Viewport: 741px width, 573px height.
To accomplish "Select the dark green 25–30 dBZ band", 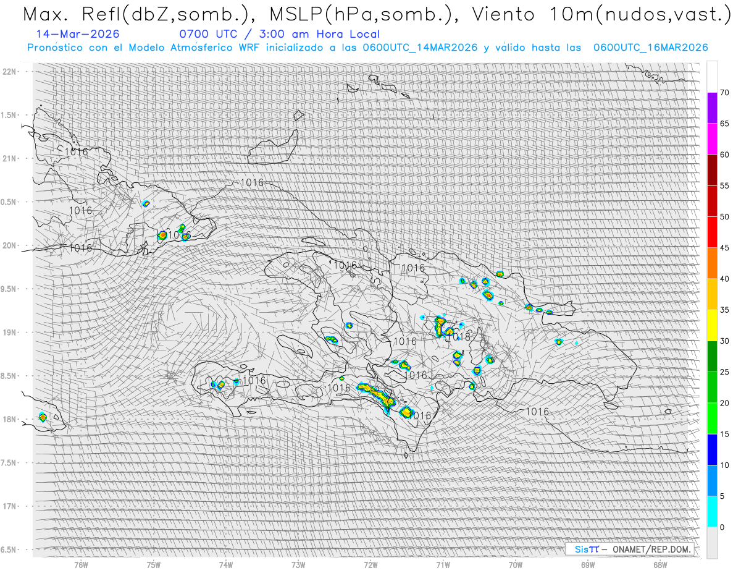I will (x=712, y=356).
